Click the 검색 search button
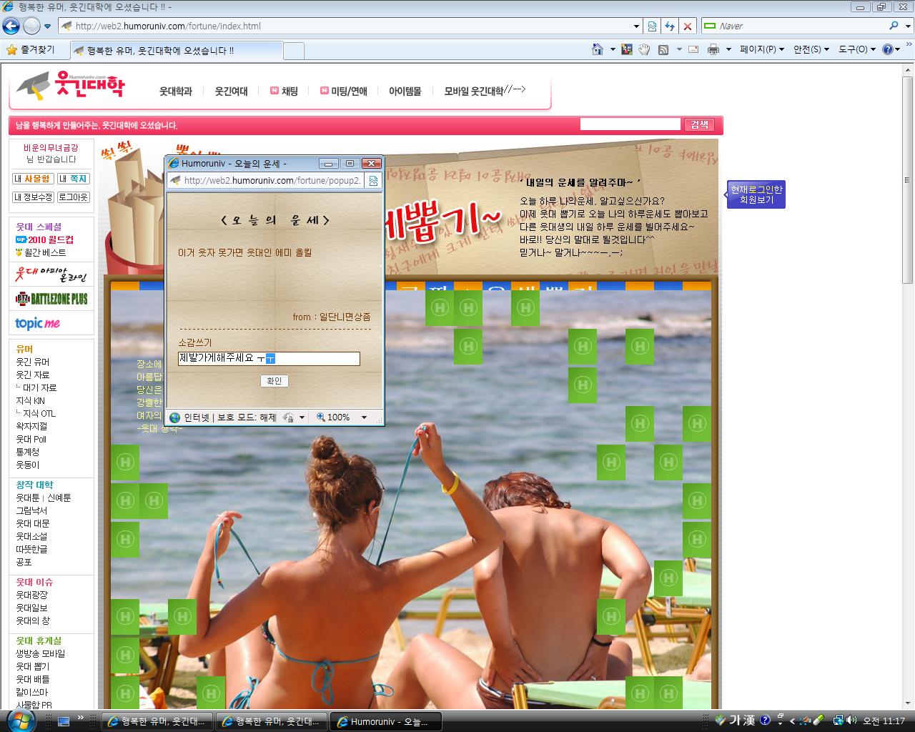The width and height of the screenshot is (915, 732). (x=699, y=124)
